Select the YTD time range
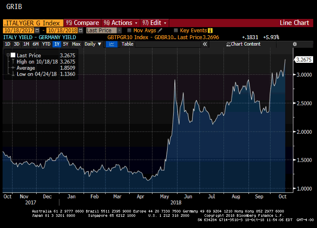Screen dimensions: 317x228 click(x=46, y=44)
